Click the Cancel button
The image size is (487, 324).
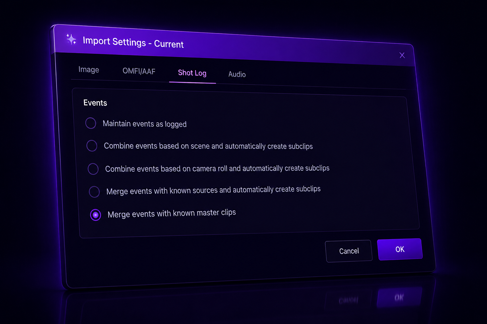click(349, 251)
